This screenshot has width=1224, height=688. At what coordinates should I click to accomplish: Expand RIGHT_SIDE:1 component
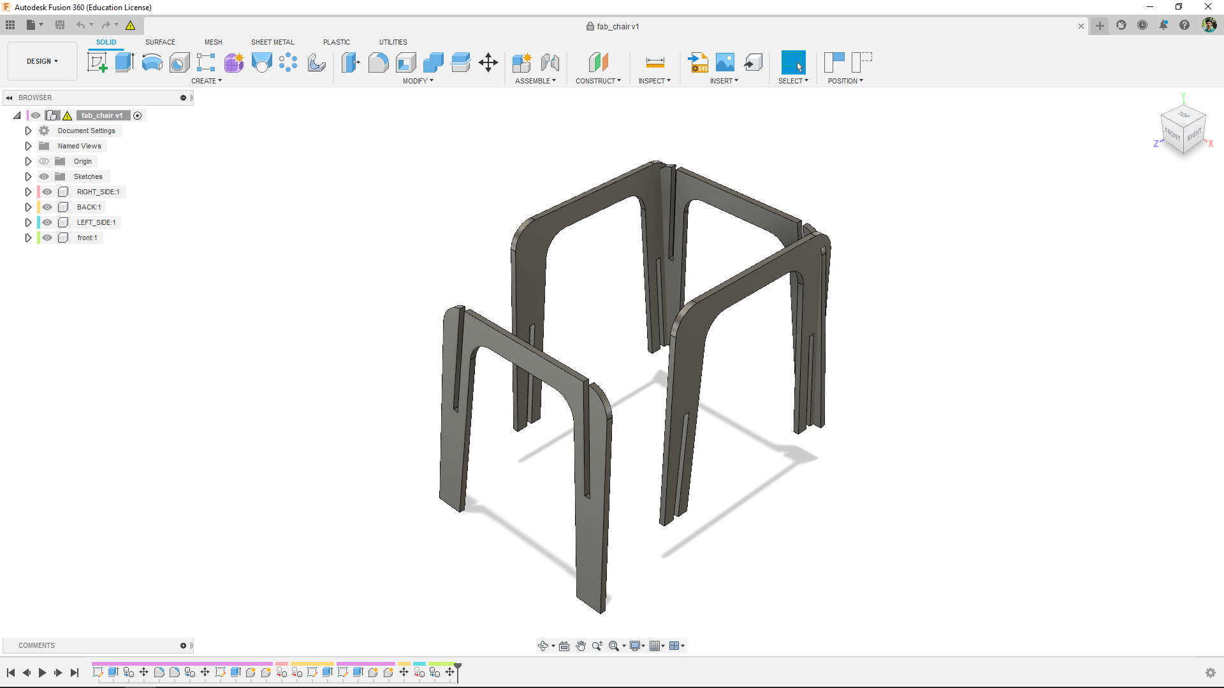[x=28, y=192]
